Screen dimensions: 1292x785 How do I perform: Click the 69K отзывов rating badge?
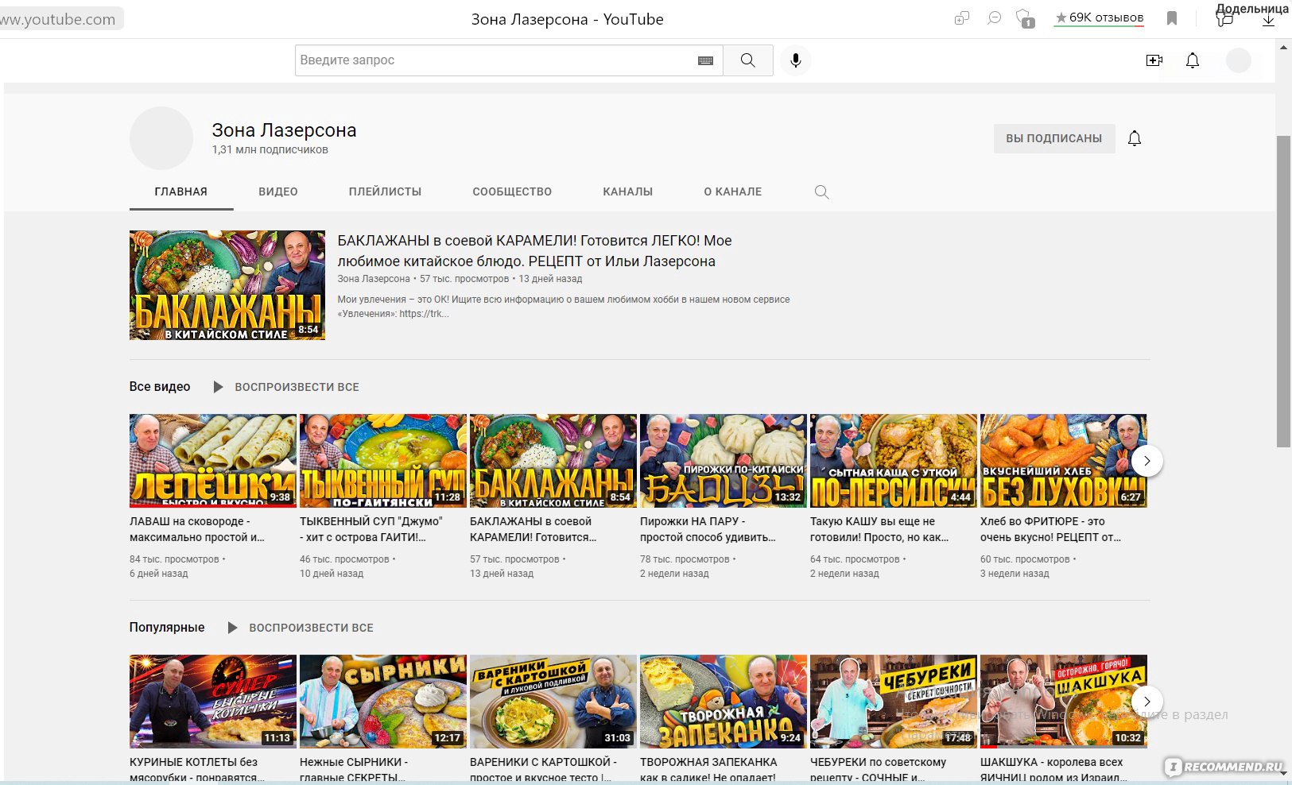coord(1099,17)
